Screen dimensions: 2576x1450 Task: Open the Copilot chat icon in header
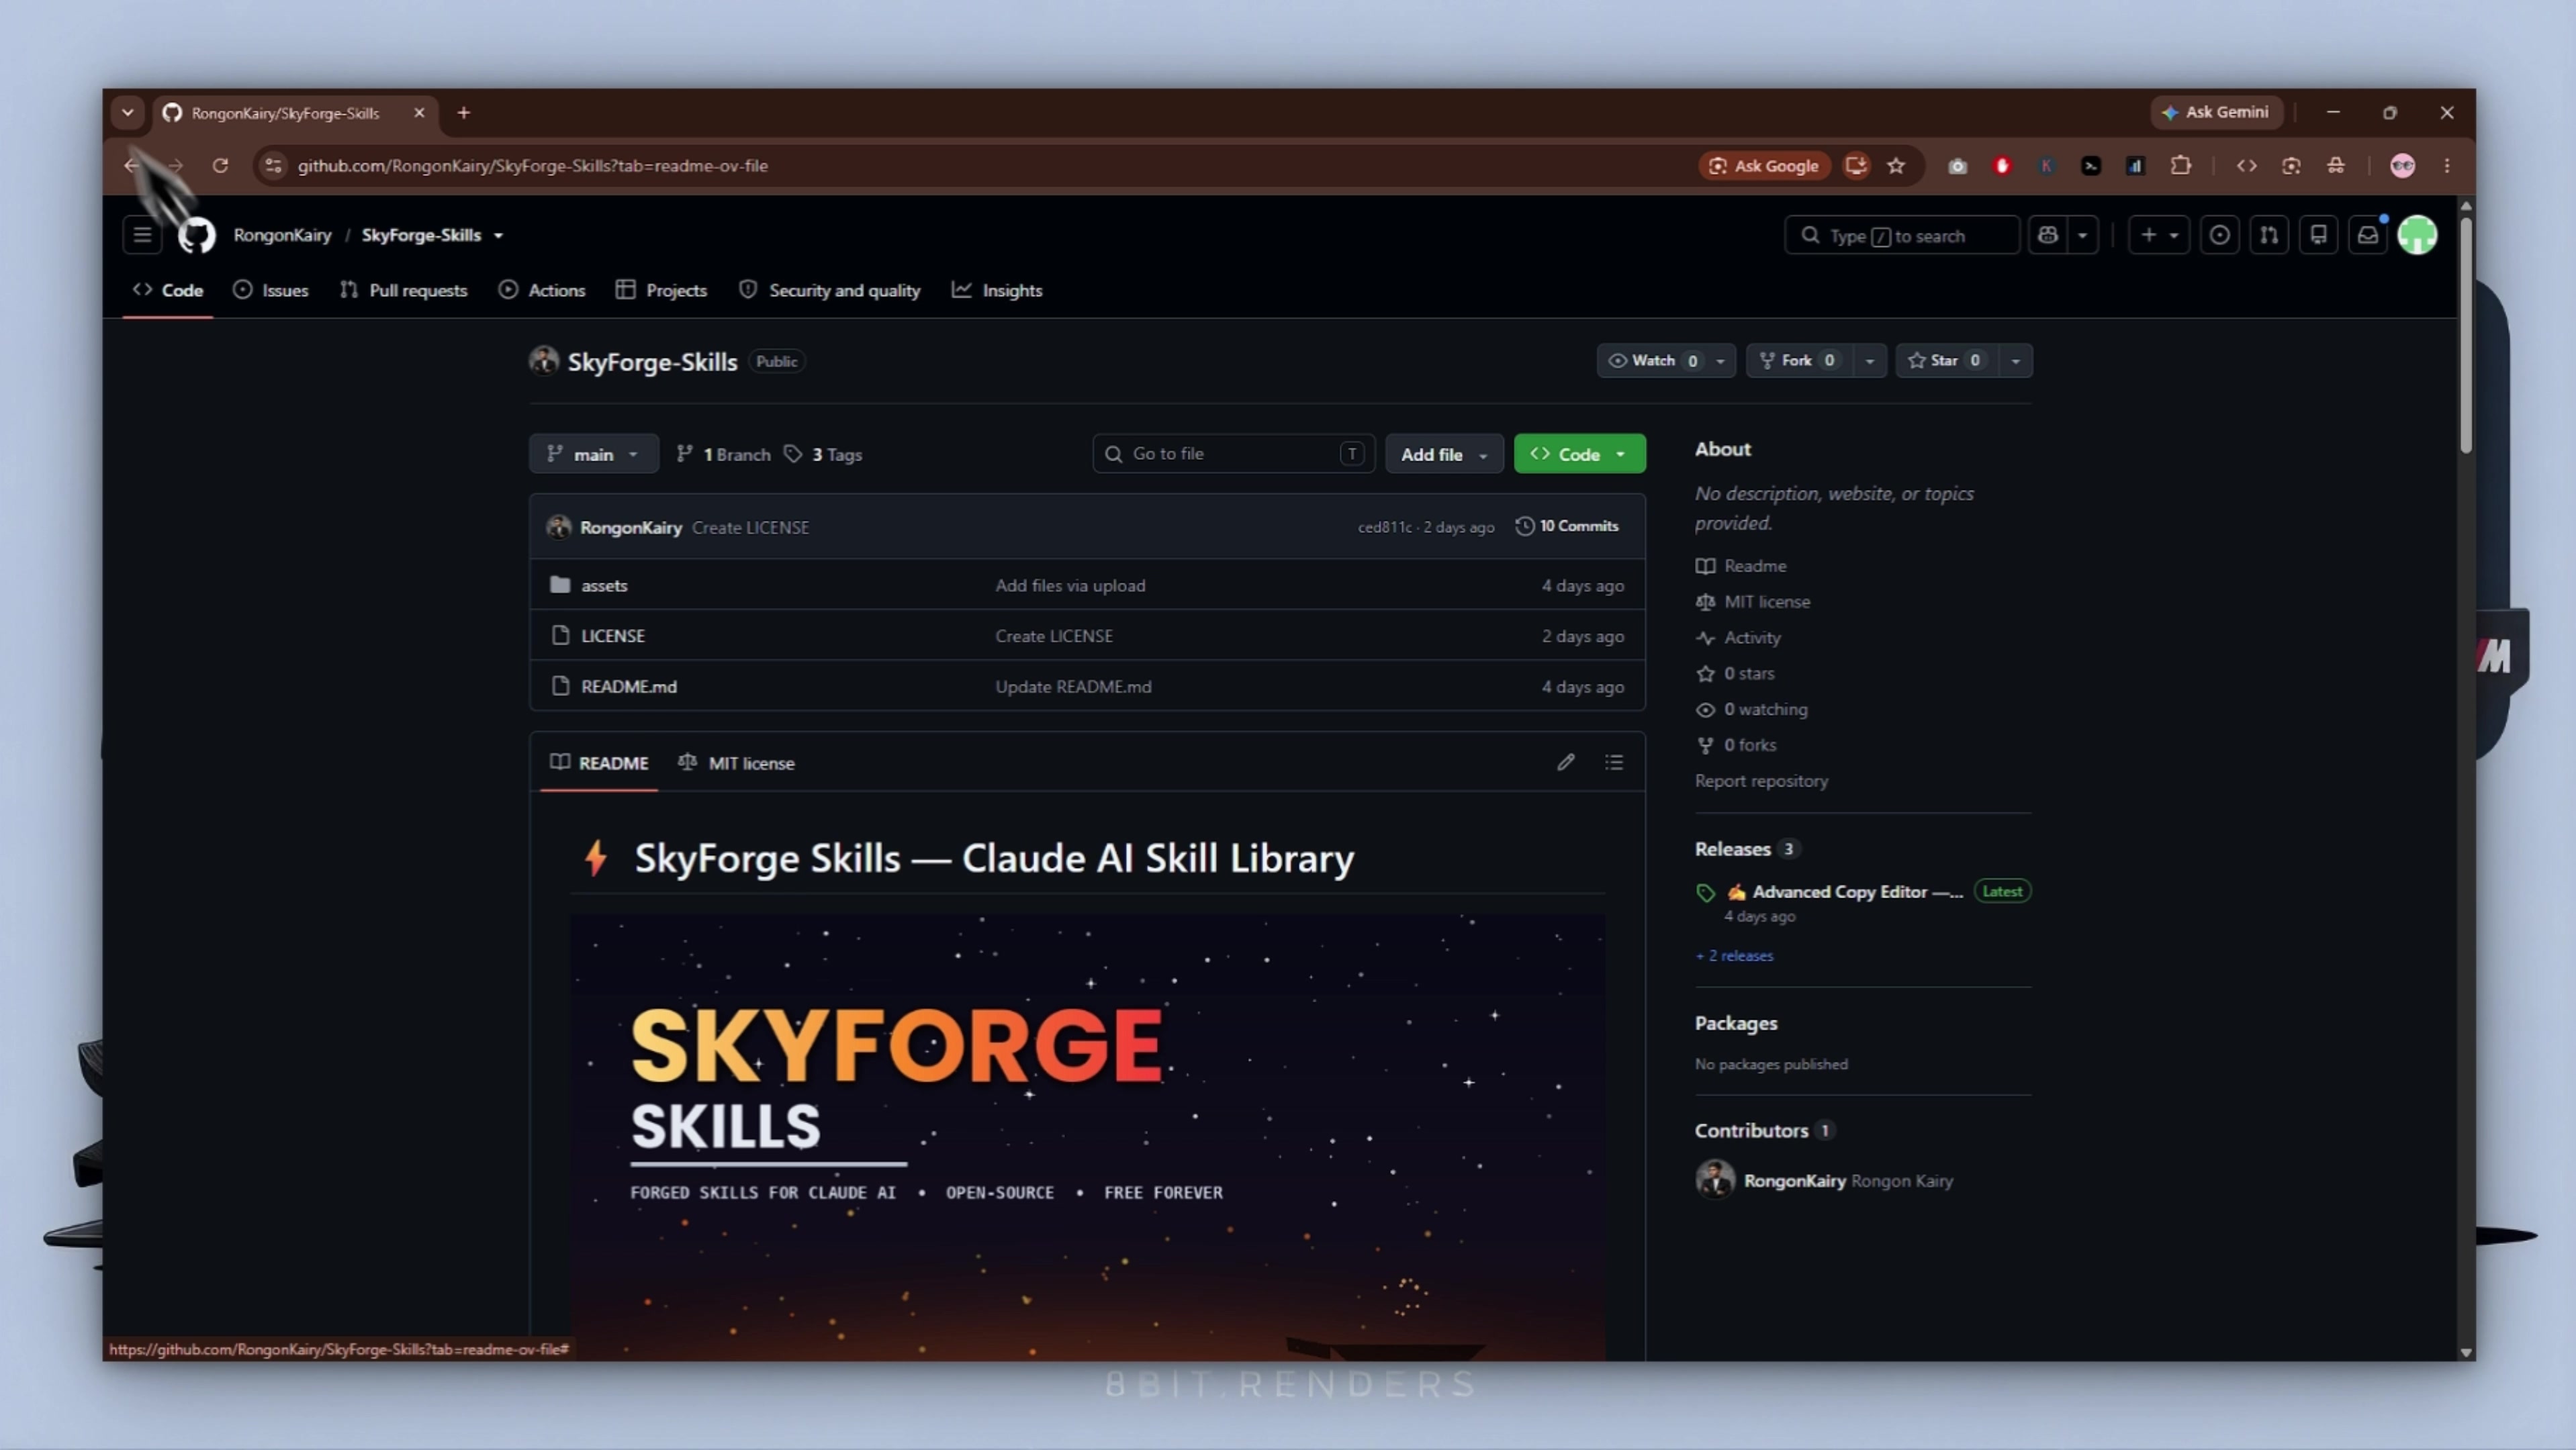pyautogui.click(x=2048, y=235)
